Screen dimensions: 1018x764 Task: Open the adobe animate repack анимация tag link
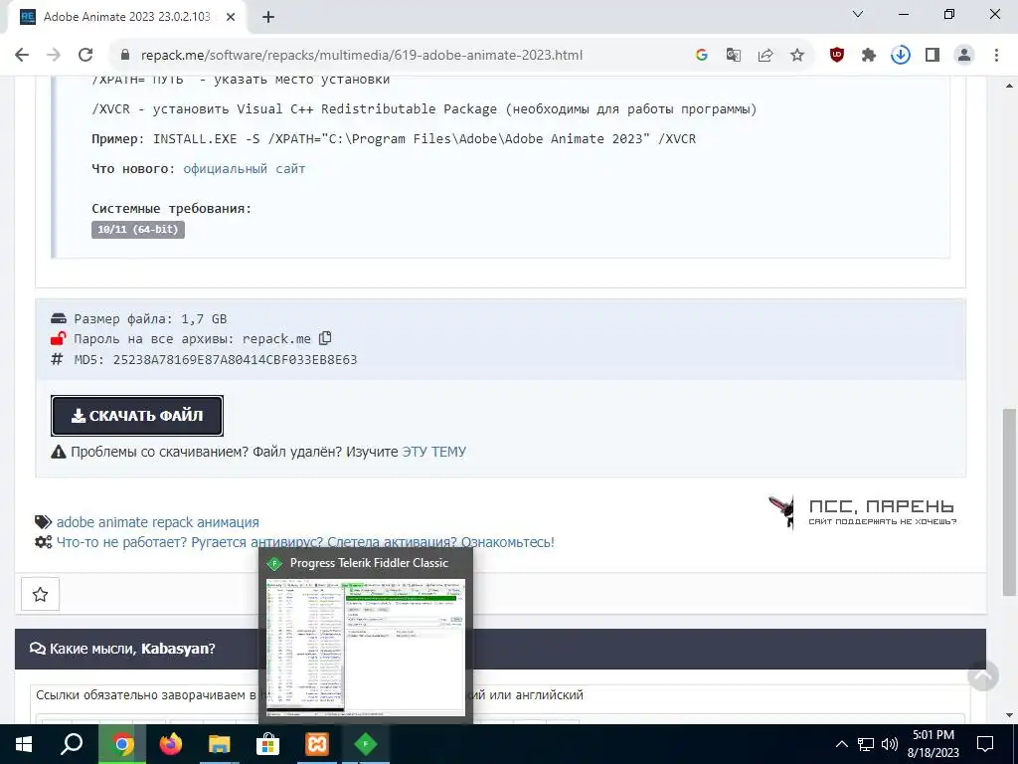158,522
